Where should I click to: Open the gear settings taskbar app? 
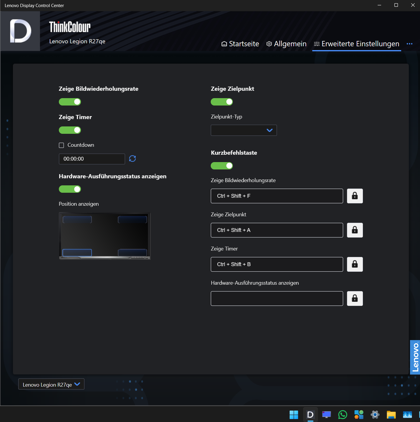(x=375, y=415)
